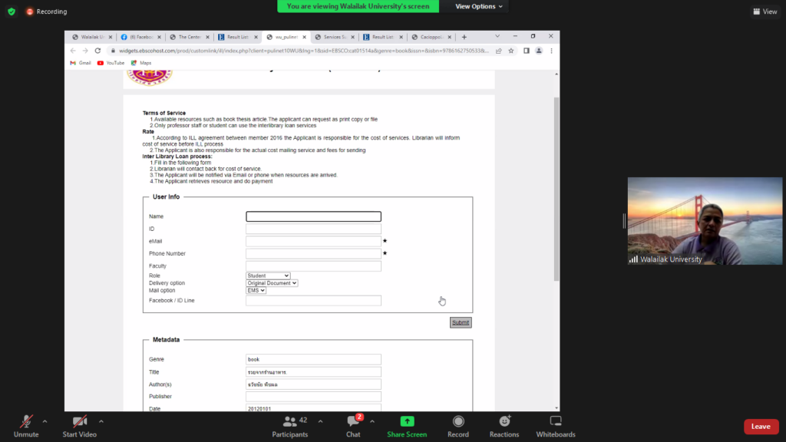This screenshot has height=442, width=786.
Task: Click the shared page vertical scrollbar
Action: click(x=556, y=192)
